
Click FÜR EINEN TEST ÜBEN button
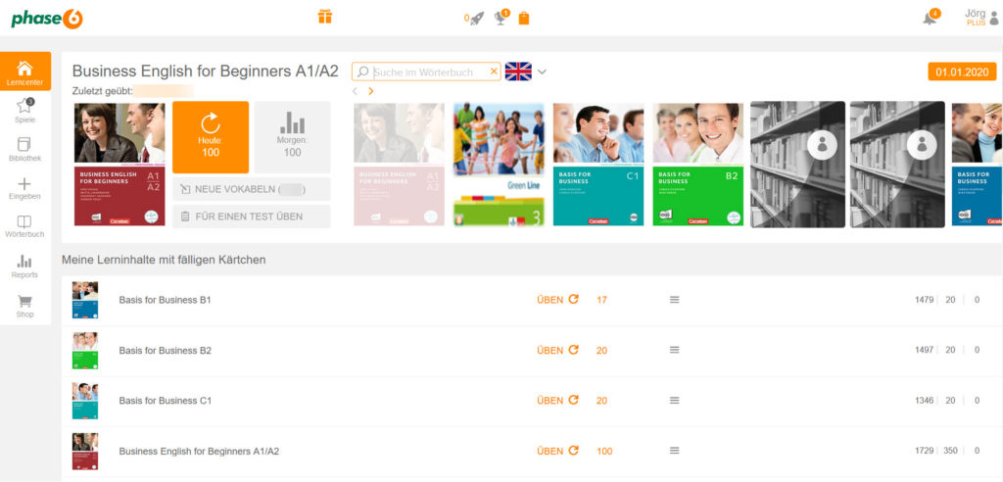click(252, 217)
